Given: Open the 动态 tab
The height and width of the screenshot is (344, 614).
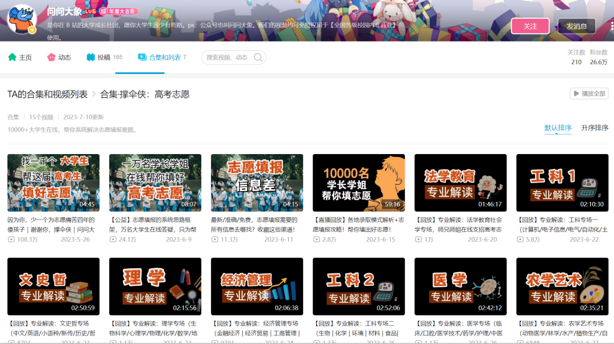Looking at the screenshot, I should 59,57.
